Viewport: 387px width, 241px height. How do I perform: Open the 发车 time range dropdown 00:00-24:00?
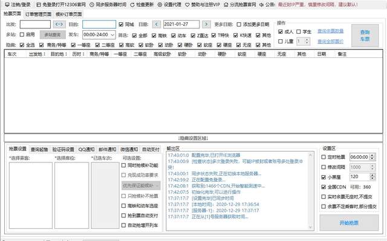tap(99, 35)
